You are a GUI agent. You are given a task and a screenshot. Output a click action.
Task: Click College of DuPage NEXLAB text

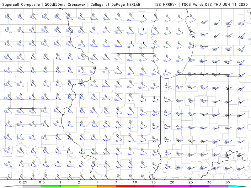(x=115, y=4)
